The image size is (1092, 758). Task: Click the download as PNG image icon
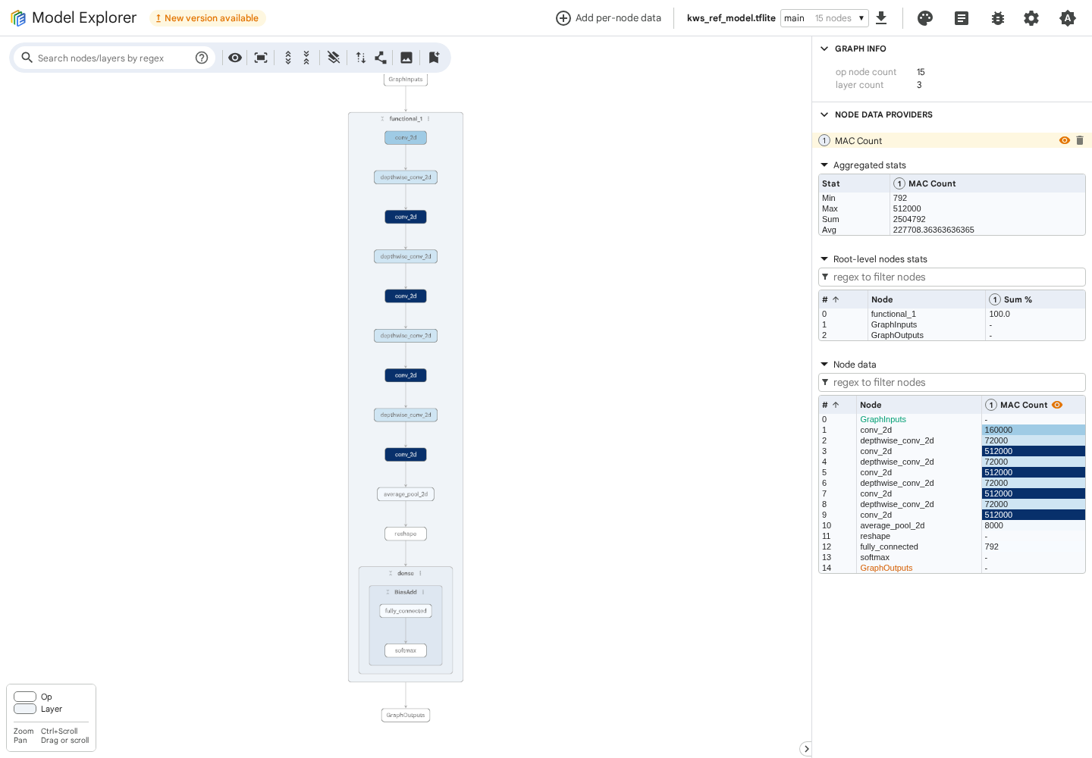[406, 58]
